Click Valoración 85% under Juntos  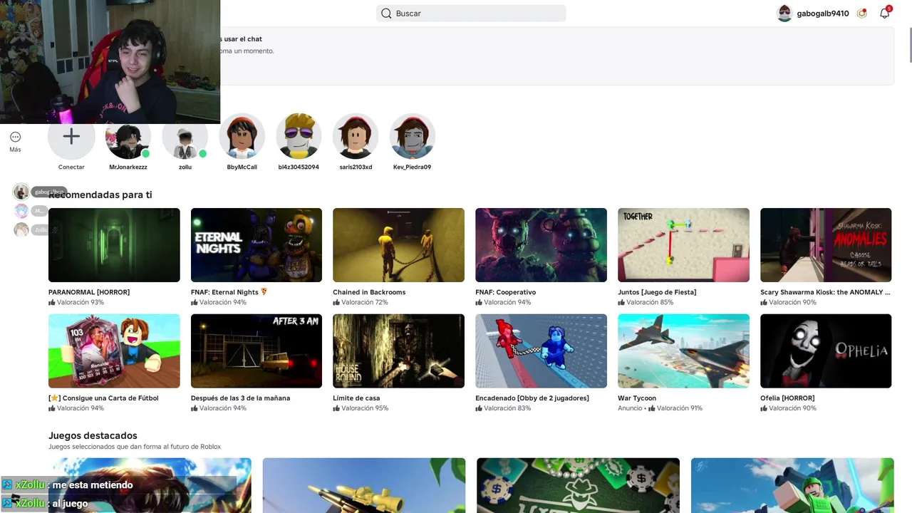point(646,302)
